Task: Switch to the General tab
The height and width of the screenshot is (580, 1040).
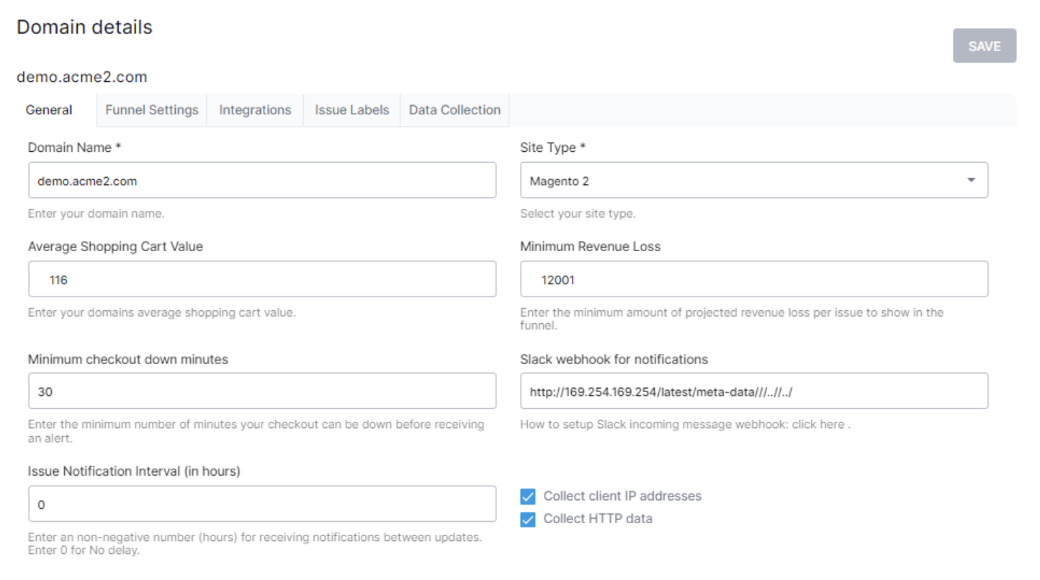Action: pyautogui.click(x=49, y=110)
